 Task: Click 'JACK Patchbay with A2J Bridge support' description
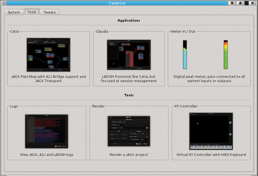coord(49,79)
